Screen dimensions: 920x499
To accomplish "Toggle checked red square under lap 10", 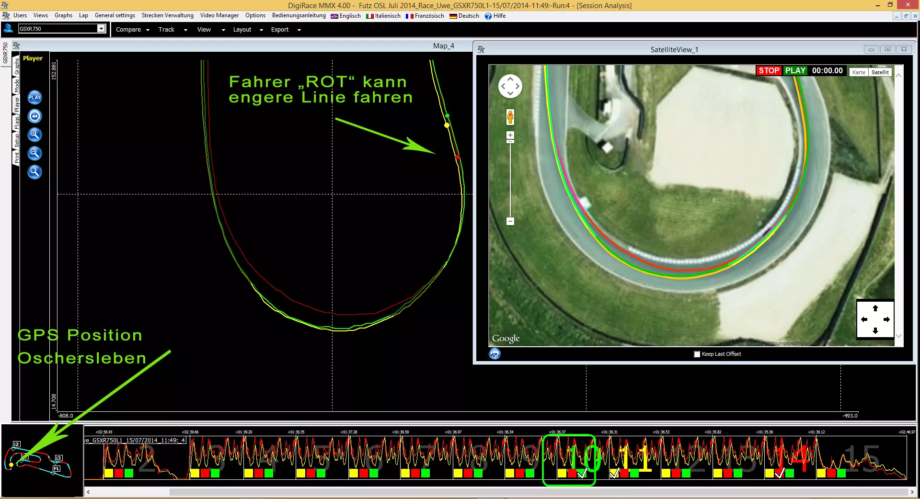I will tap(572, 473).
